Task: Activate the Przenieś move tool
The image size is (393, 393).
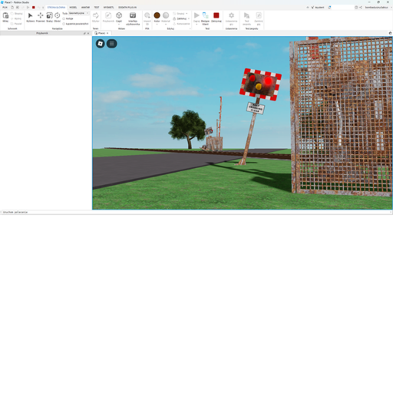Action: (40, 17)
